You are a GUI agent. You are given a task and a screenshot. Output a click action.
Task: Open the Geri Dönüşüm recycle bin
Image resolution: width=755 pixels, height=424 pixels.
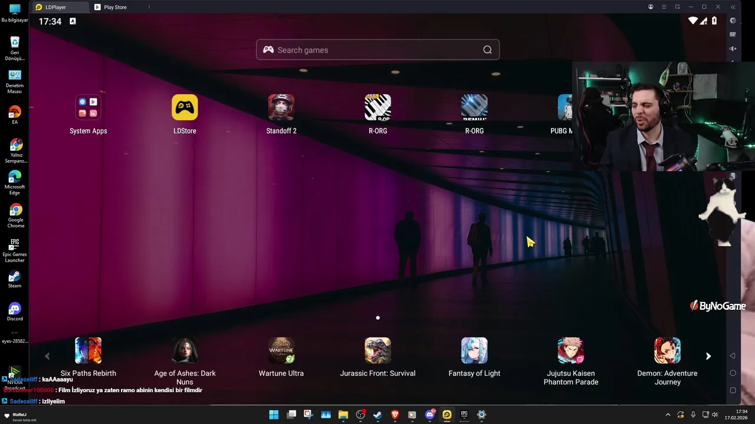tap(15, 48)
